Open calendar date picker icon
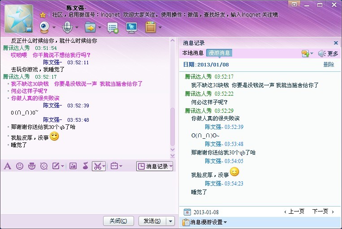This screenshot has width=342, height=229. click(187, 212)
